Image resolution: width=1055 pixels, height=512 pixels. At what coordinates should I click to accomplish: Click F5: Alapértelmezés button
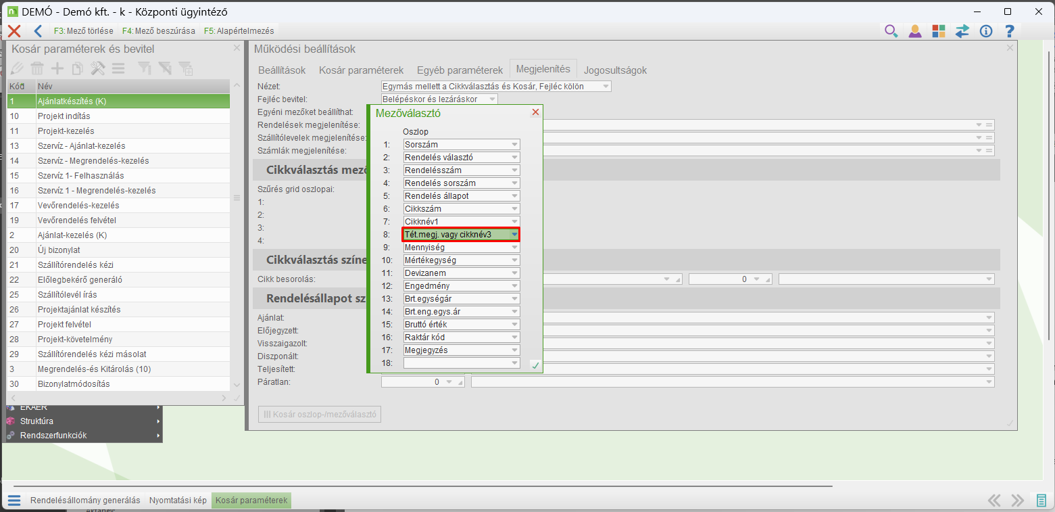pyautogui.click(x=239, y=31)
